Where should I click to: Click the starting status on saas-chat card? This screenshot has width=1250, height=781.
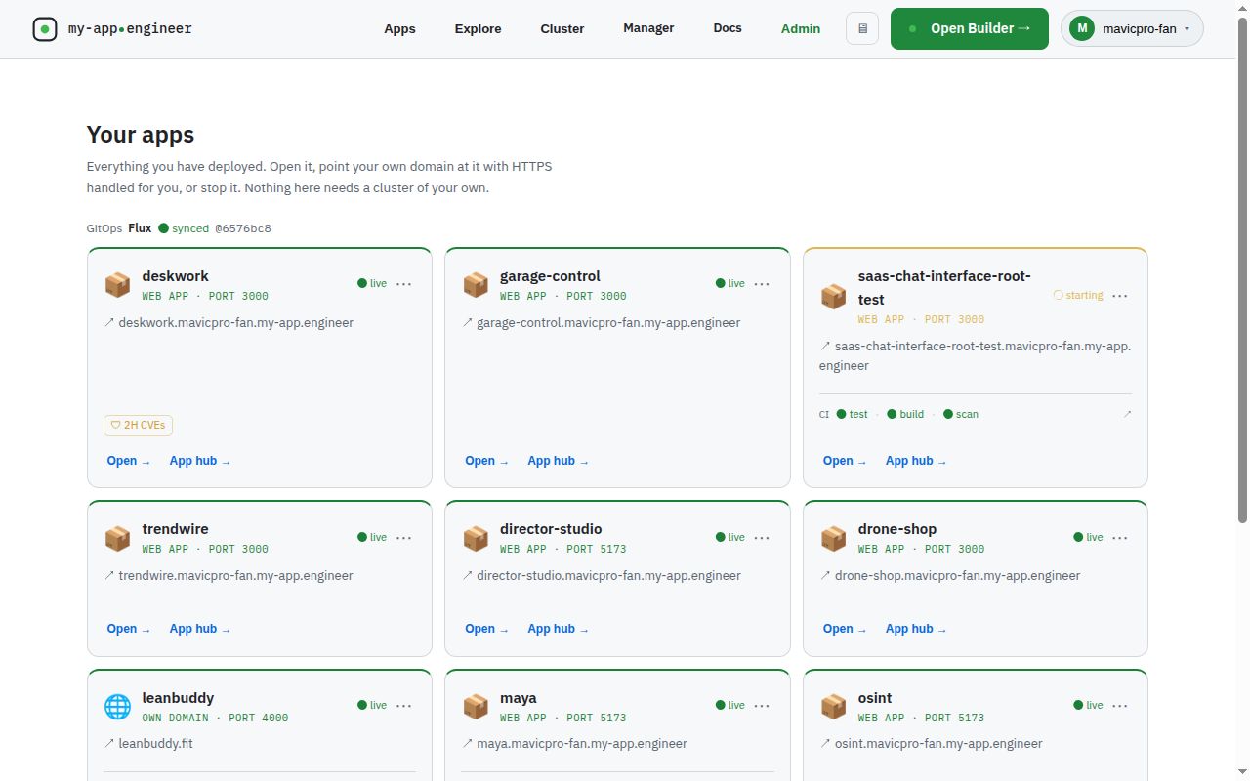click(x=1078, y=295)
